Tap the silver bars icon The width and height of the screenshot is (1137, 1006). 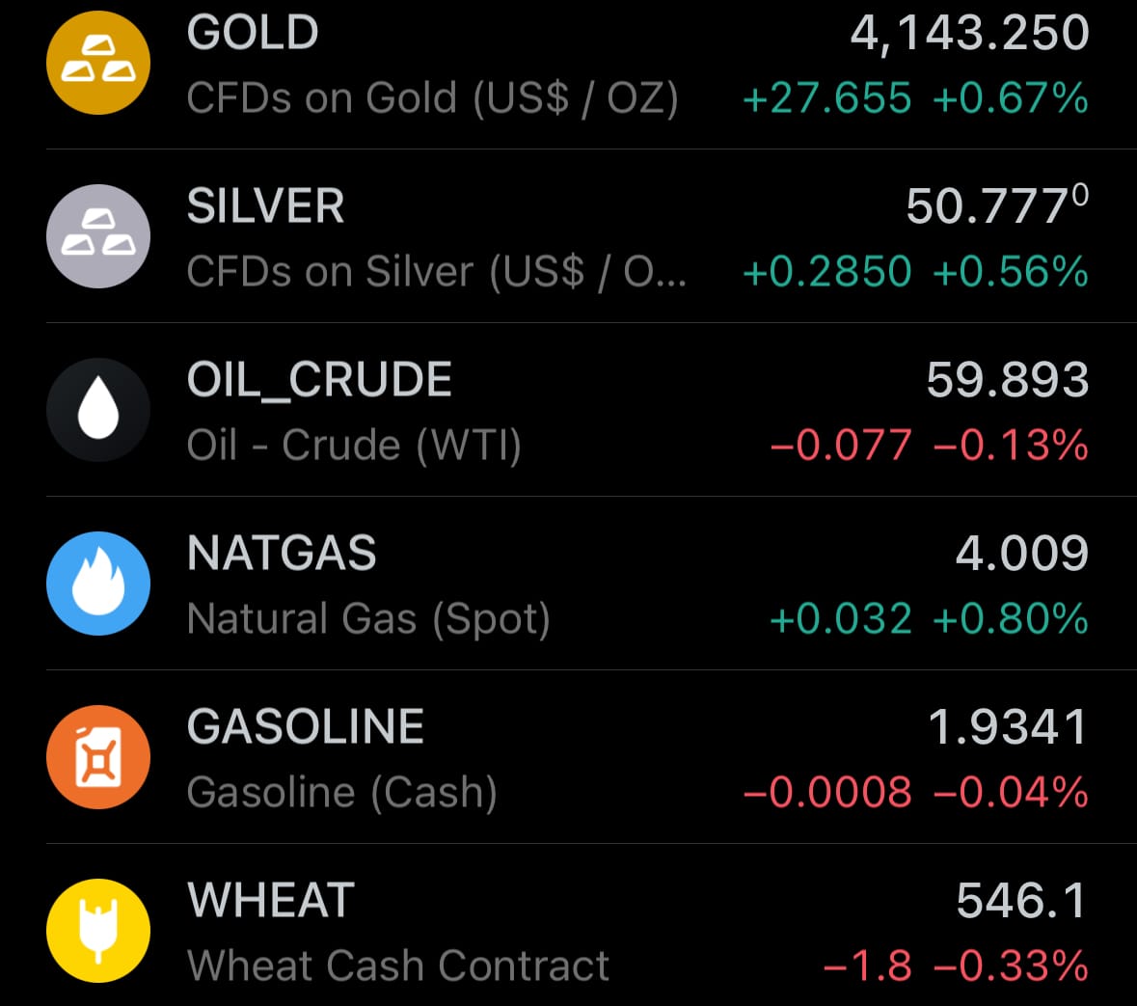[98, 236]
